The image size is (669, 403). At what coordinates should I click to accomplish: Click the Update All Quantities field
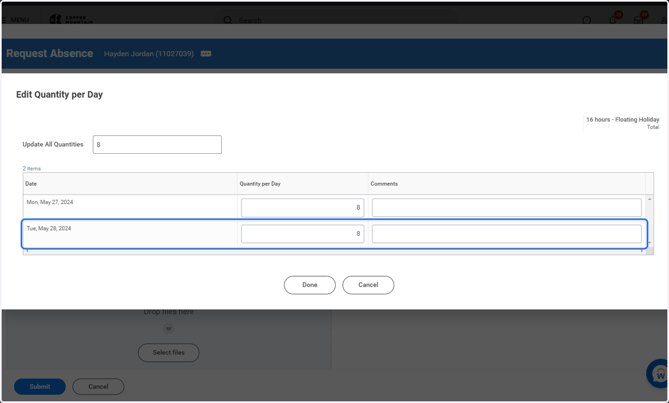pyautogui.click(x=157, y=144)
